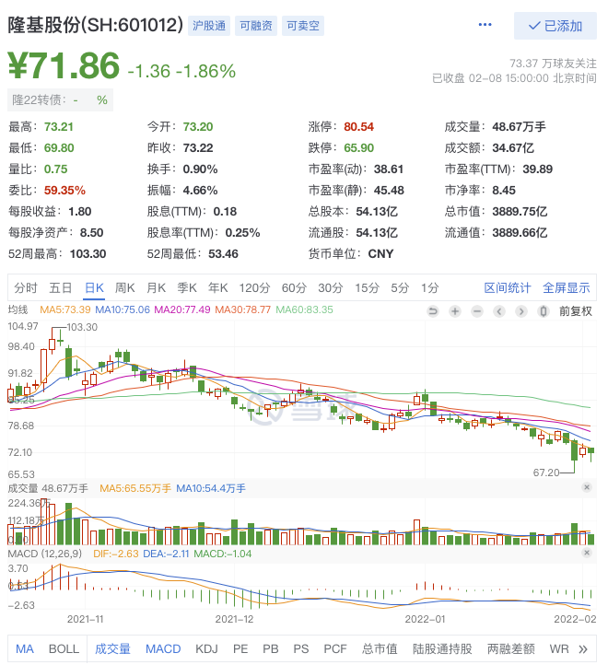Image resolution: width=608 pixels, height=665 pixels.
Task: Toggle the MACD indicator at bottom bar
Action: click(x=163, y=649)
